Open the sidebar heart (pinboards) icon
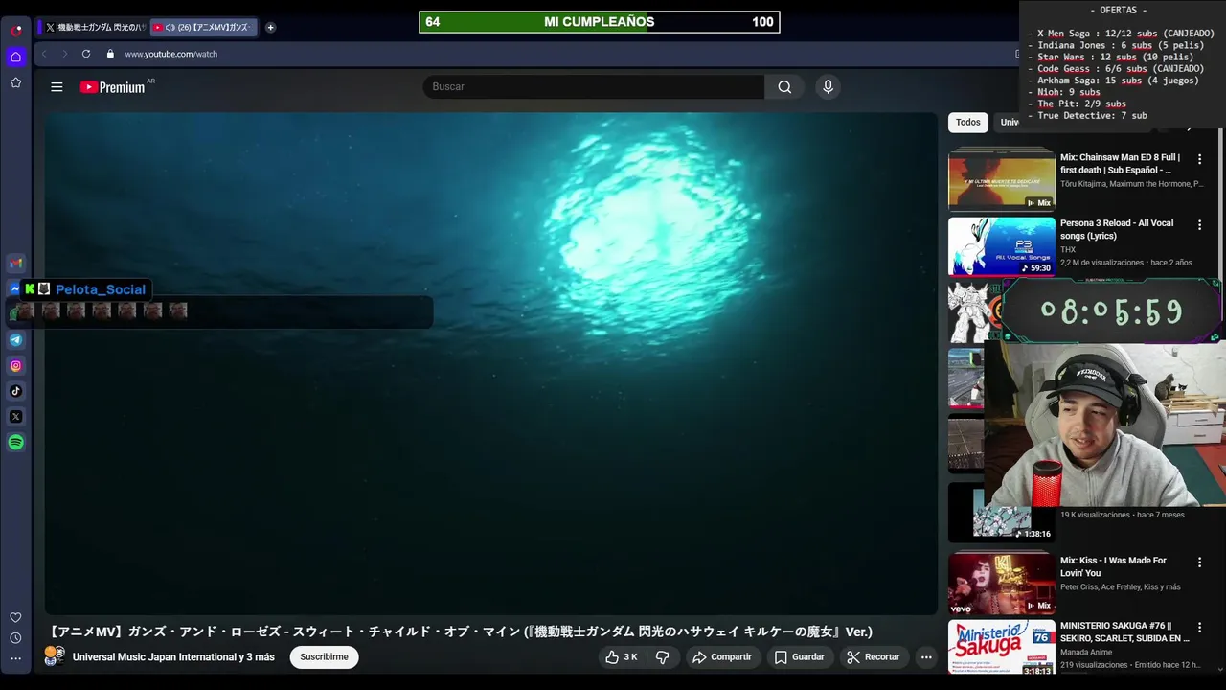The height and width of the screenshot is (690, 1226). coord(15,617)
